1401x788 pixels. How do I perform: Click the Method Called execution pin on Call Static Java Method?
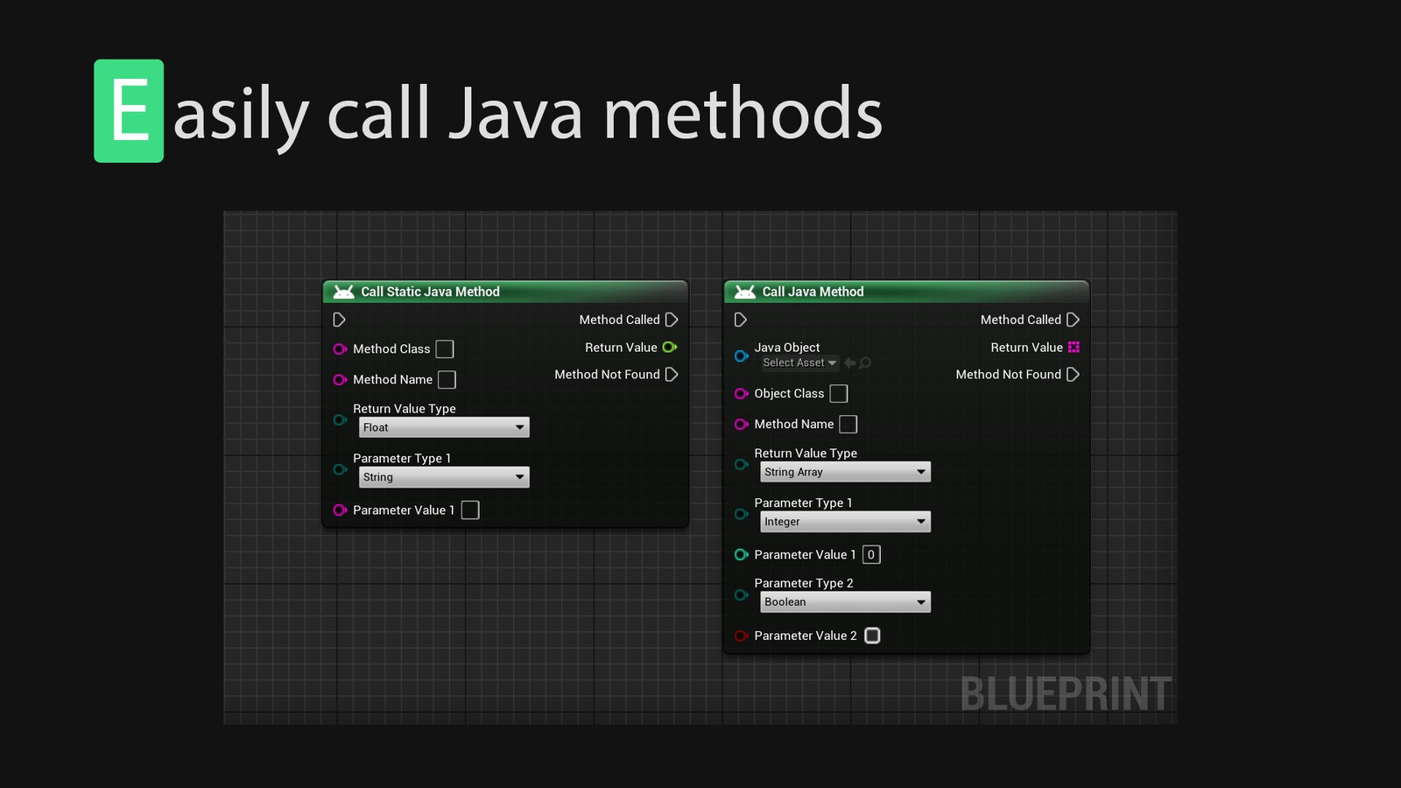672,320
